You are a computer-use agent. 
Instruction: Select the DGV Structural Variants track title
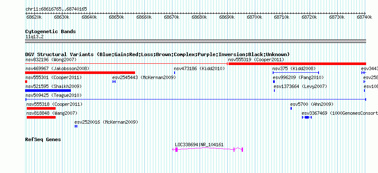tap(158, 54)
